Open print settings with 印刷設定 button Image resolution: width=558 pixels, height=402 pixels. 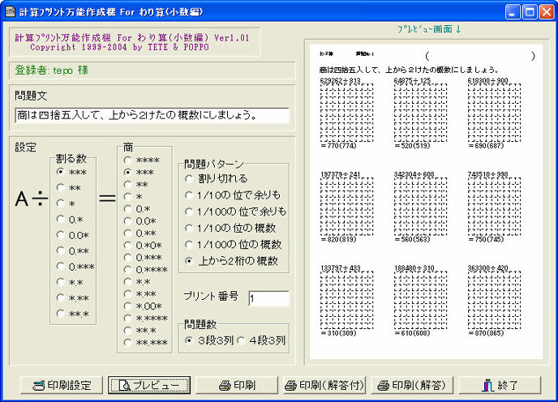coord(62,385)
